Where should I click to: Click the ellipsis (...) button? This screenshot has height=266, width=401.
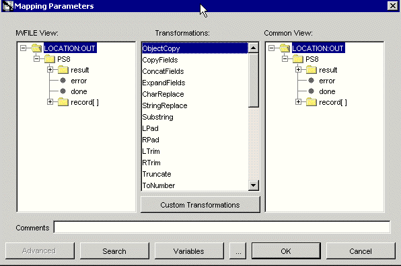tap(238, 251)
